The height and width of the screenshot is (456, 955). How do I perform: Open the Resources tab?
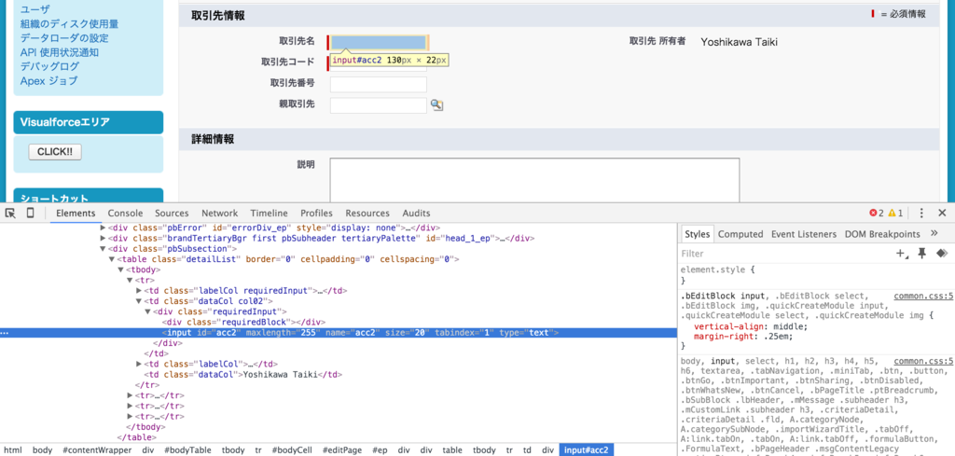[x=367, y=214]
